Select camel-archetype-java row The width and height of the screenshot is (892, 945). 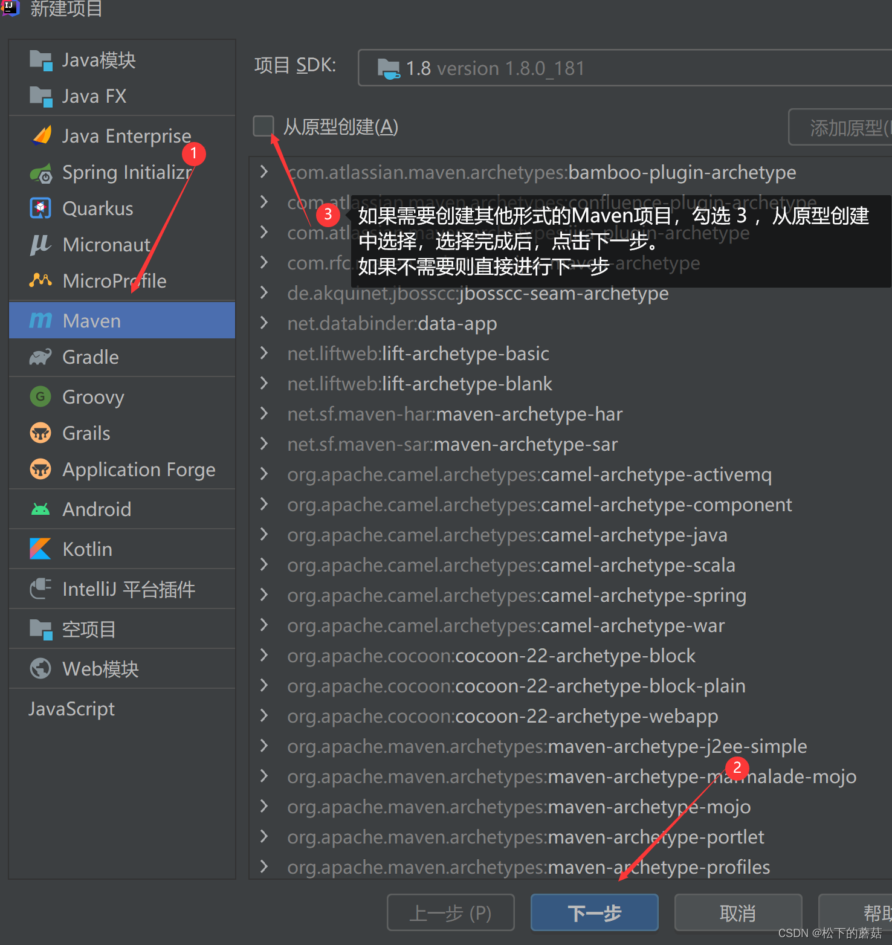tap(570, 535)
